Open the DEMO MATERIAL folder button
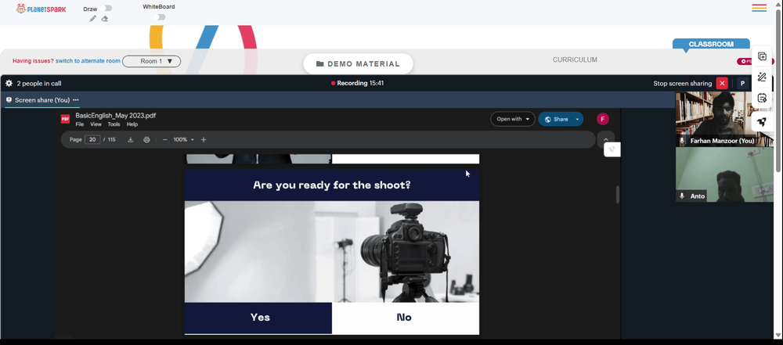This screenshot has width=783, height=345. [358, 64]
